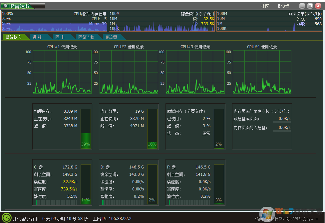Click the CPU#4 使用记录 chart
Viewport: 325px width, 223px height.
click(262, 72)
